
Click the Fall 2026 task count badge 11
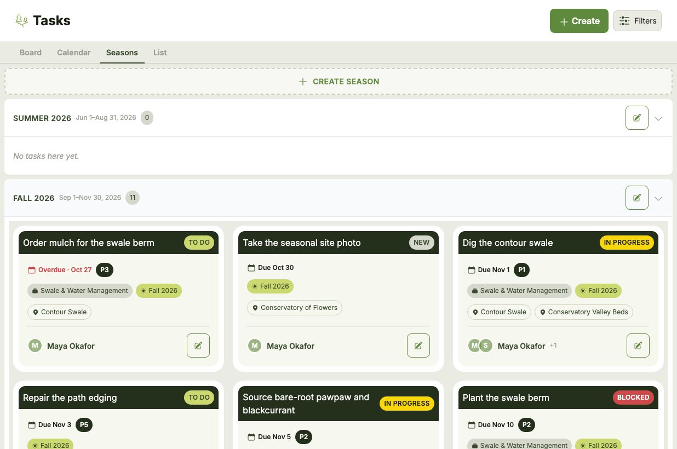point(133,198)
